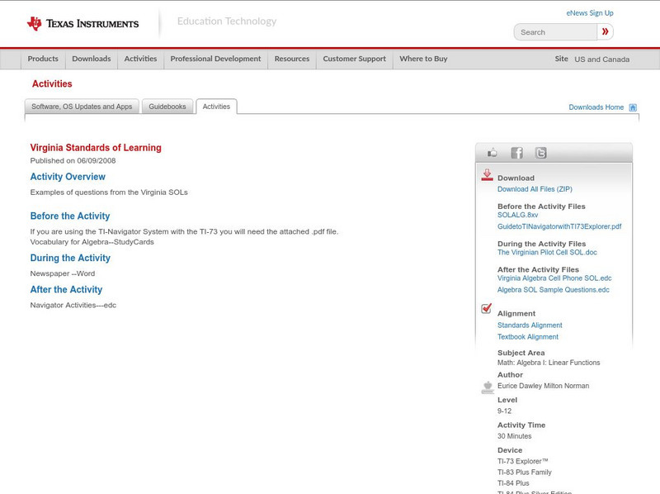
Task: Submit the search with the double-arrow button
Action: tap(605, 31)
